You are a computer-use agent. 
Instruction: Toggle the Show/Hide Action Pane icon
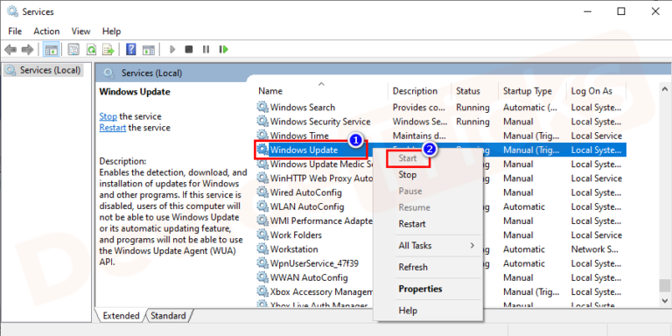[148, 50]
